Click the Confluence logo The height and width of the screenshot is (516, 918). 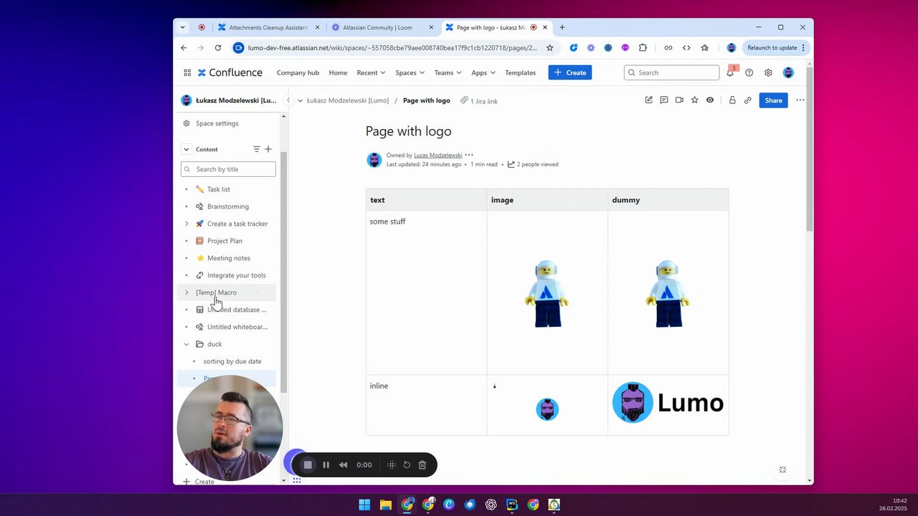(230, 72)
